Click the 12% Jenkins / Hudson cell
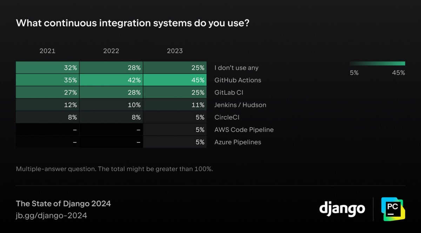This screenshot has height=233, width=421. (x=47, y=105)
